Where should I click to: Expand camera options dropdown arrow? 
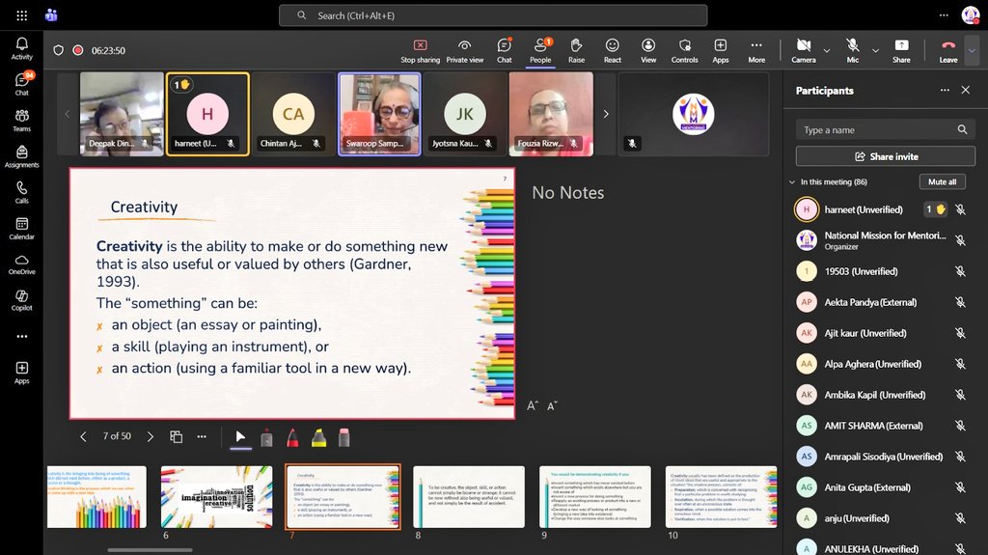click(827, 50)
